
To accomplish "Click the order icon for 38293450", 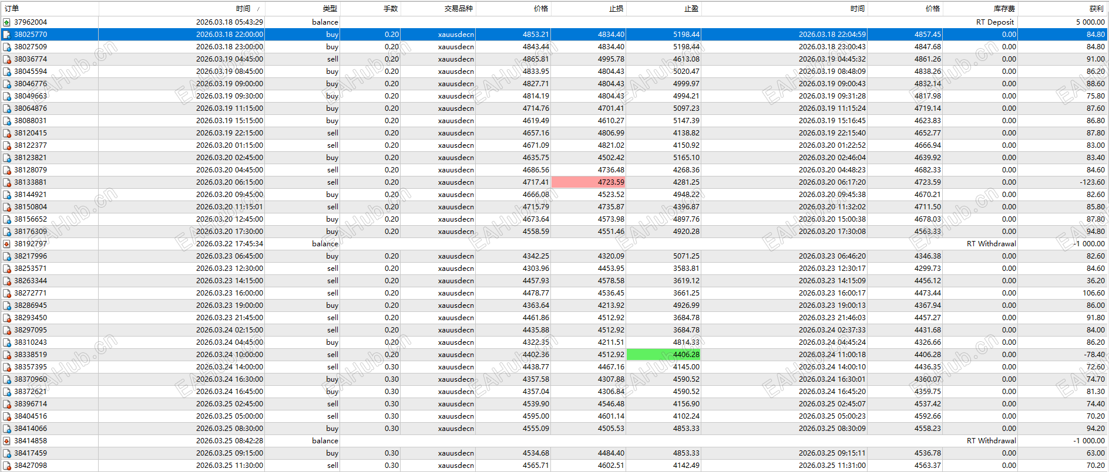I will pyautogui.click(x=6, y=318).
